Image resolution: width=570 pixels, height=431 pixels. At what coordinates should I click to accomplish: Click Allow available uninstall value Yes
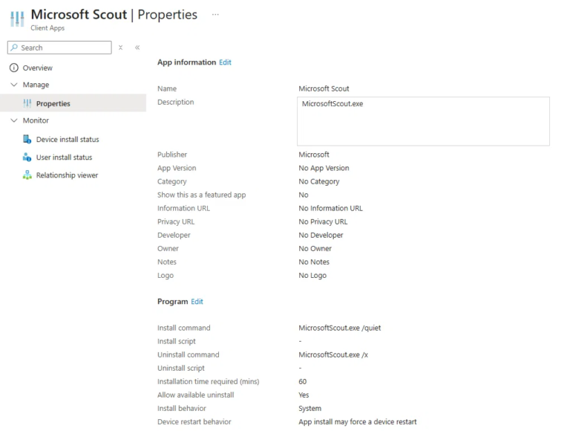click(304, 395)
